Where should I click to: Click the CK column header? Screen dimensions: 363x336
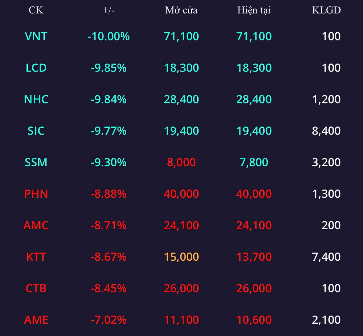tap(36, 10)
